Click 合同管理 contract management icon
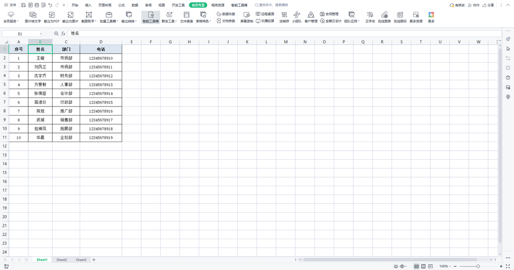 329,14
